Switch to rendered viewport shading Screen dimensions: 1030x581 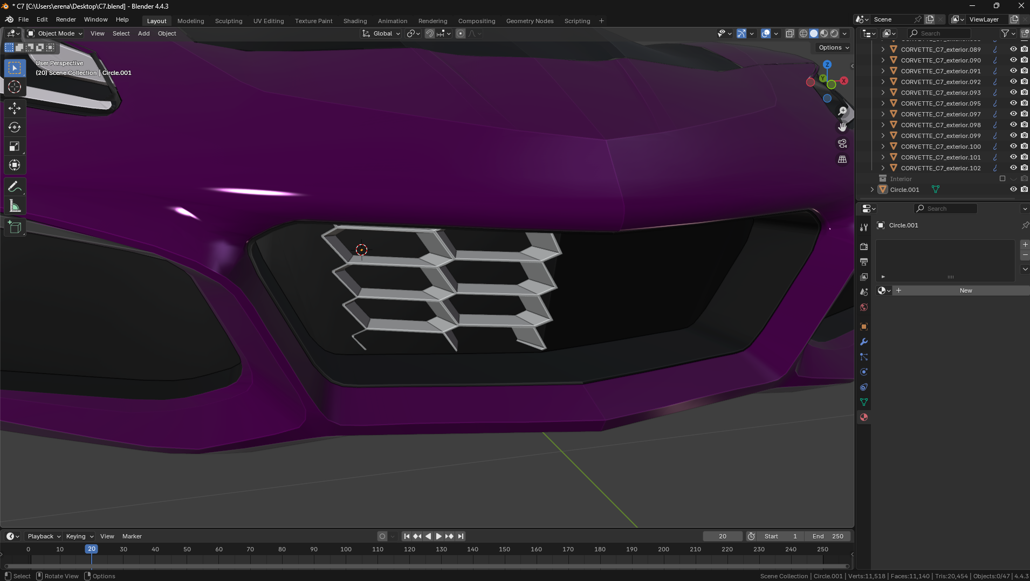834,33
